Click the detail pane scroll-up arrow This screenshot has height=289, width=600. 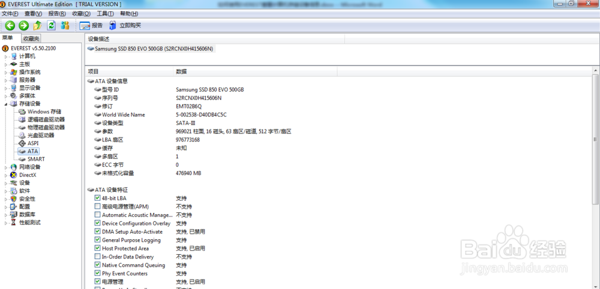click(595, 71)
